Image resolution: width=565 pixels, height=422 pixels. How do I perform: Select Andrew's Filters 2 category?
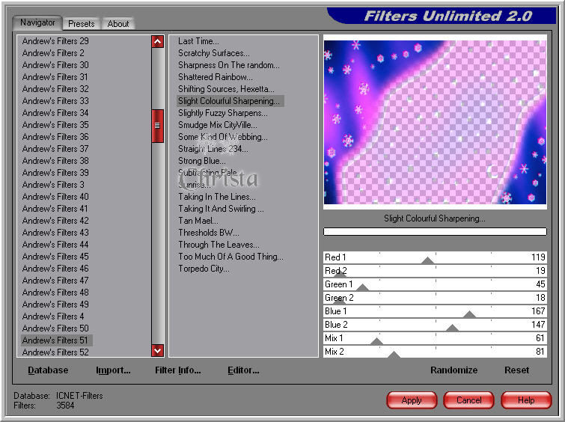coord(53,53)
